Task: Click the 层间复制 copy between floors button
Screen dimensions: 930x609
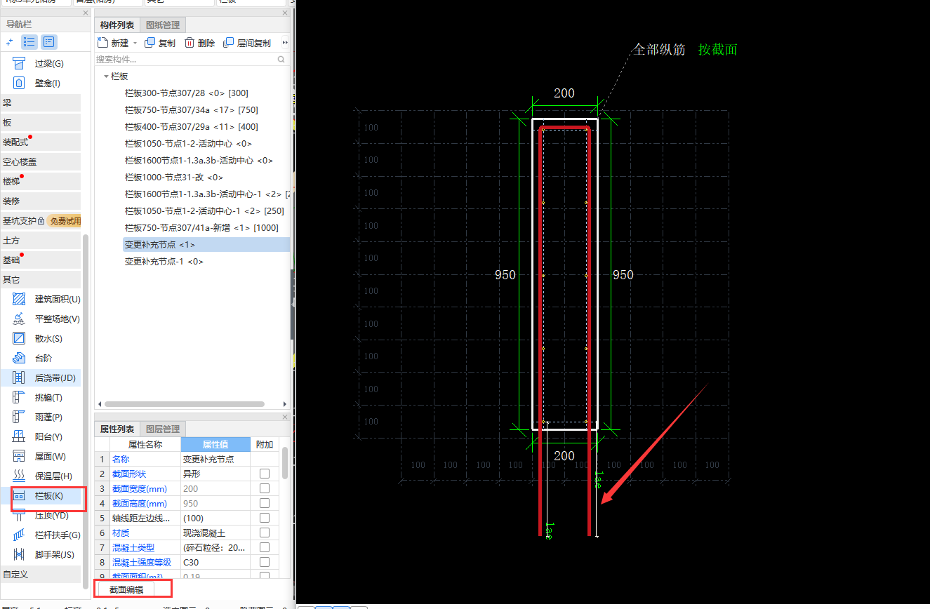Action: coord(247,43)
